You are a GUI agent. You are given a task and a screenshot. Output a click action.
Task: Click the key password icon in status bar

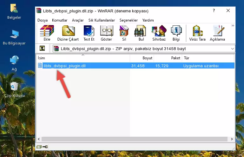pos(45,147)
